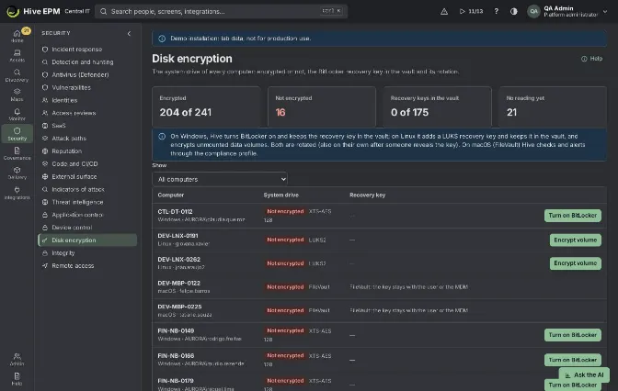This screenshot has width=618, height=391.
Task: Collapse the Security side panel
Action: click(x=129, y=33)
